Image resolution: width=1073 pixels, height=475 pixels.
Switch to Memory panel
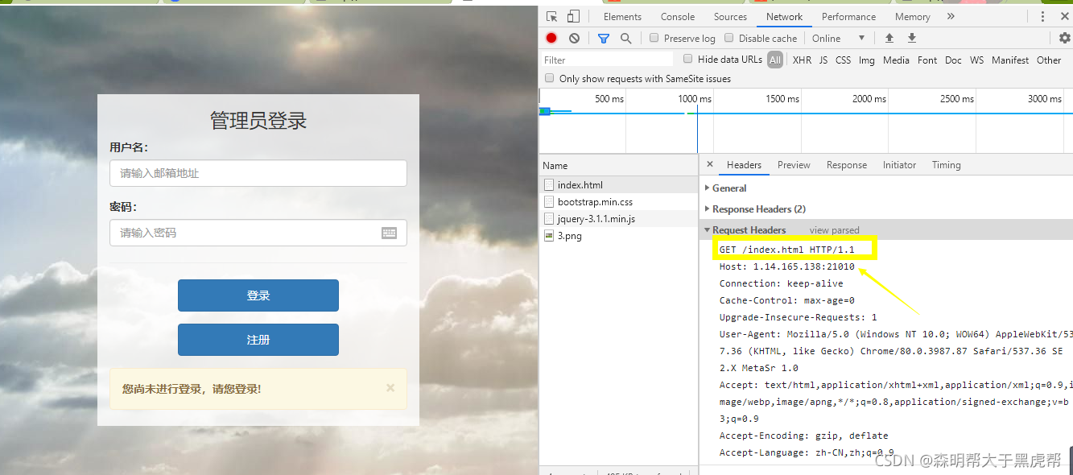pos(912,16)
